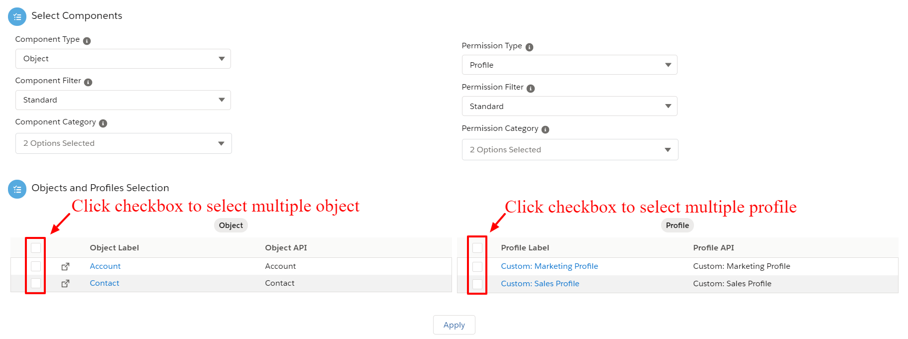
Task: Open the Permission Type dropdown showing Profile
Action: pyautogui.click(x=569, y=65)
